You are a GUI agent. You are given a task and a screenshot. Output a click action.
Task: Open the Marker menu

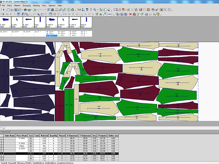pos(17,5)
